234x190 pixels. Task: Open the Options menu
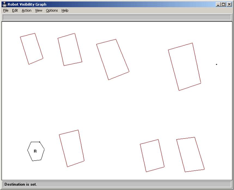click(52, 10)
